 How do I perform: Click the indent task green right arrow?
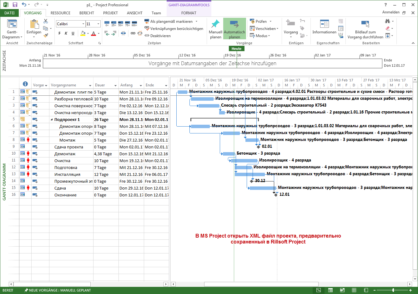tap(114, 33)
